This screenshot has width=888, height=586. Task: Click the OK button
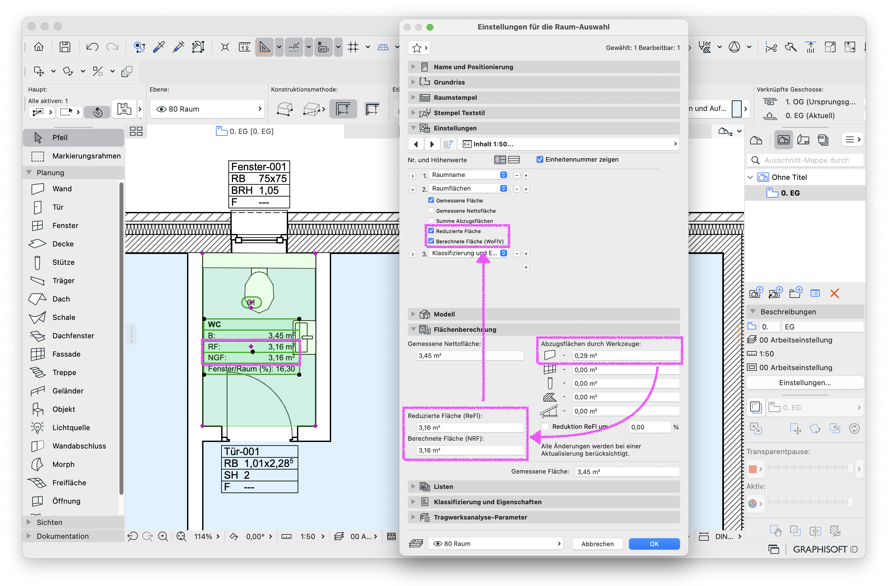click(x=654, y=544)
